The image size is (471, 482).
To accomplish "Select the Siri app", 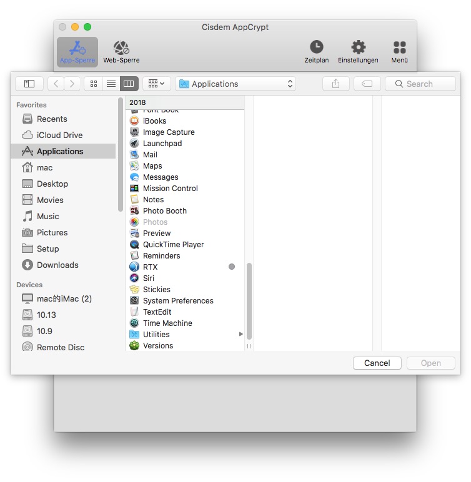I will [185, 278].
